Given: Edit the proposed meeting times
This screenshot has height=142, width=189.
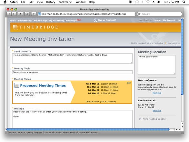Looking at the screenshot, I should [129, 83].
